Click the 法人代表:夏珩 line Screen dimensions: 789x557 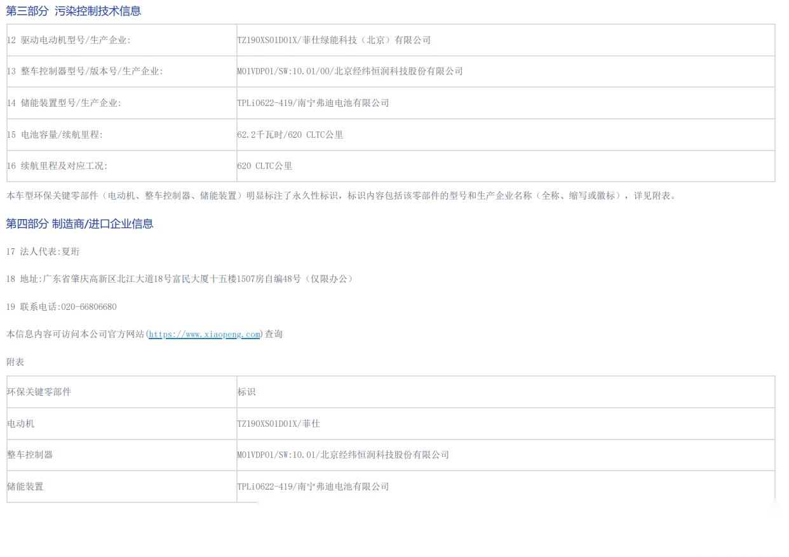[43, 252]
